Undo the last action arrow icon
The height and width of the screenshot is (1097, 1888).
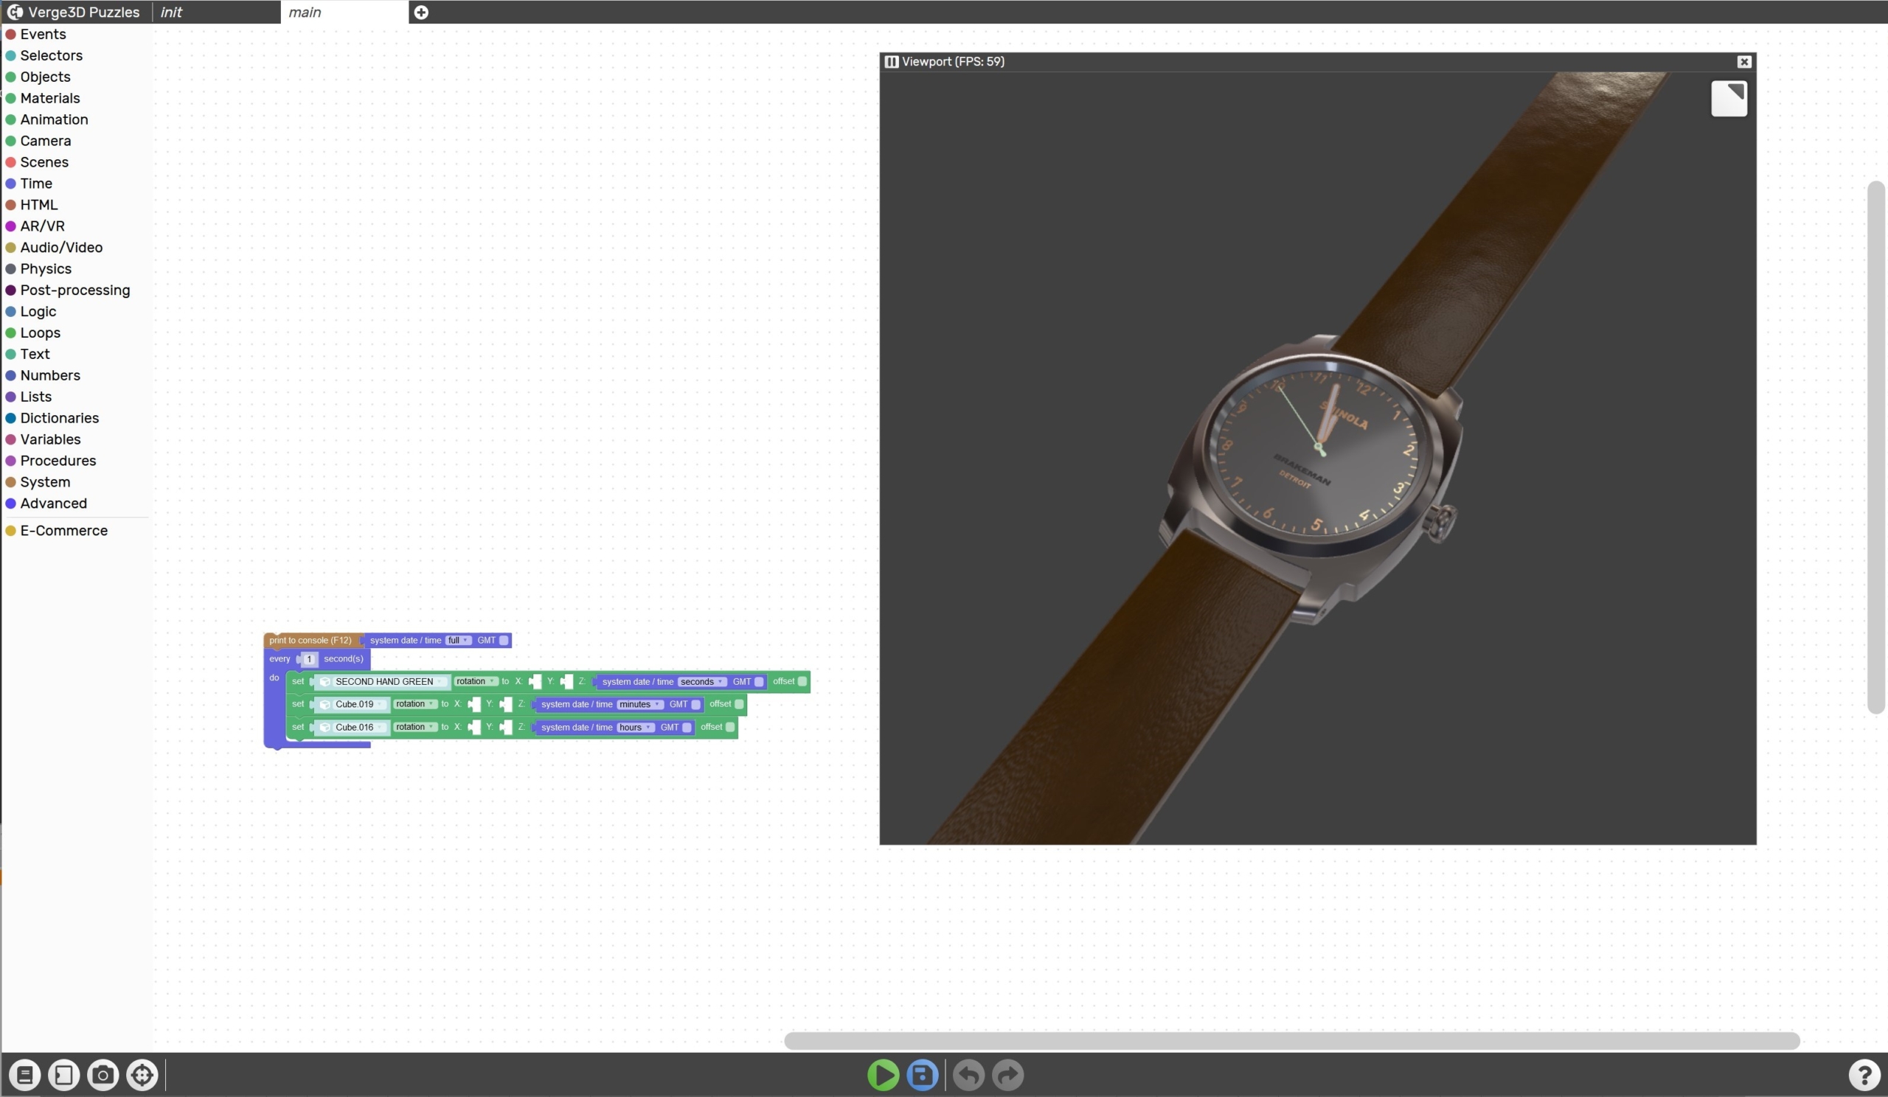[x=968, y=1076]
